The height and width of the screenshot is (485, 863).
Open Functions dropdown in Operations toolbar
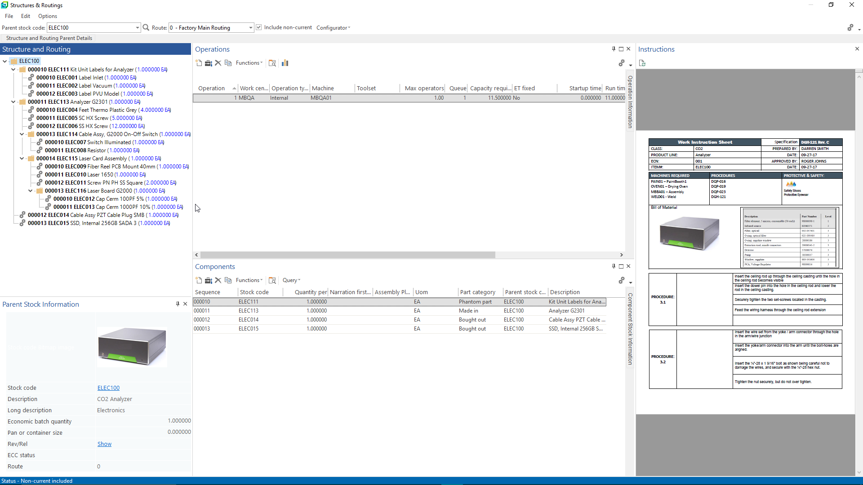pos(249,63)
